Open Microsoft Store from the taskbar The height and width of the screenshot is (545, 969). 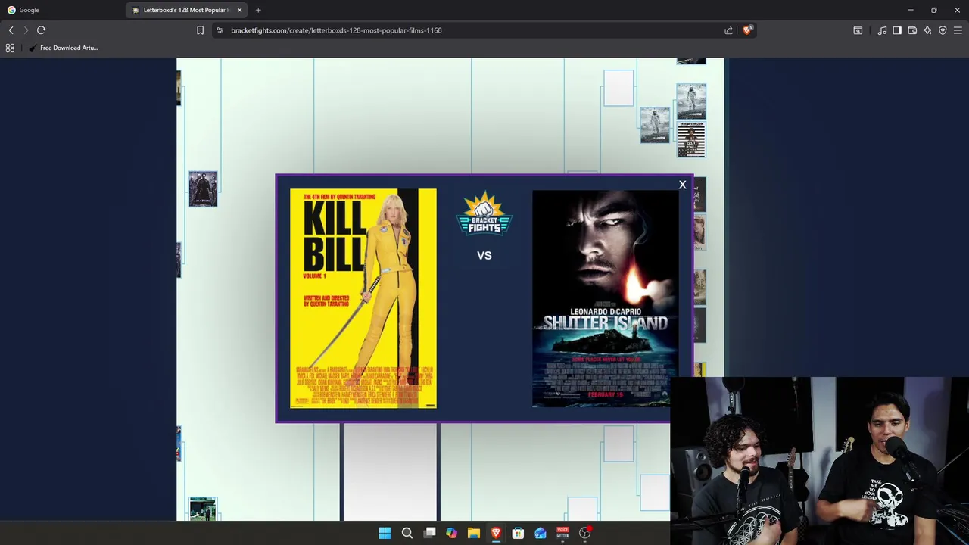pyautogui.click(x=518, y=533)
